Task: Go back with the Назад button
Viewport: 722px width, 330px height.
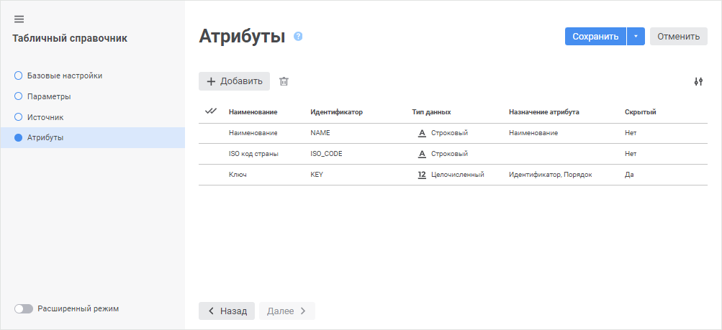Action: point(227,311)
